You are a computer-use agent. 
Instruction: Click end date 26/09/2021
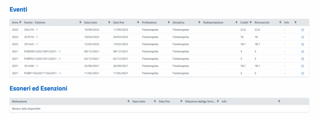(x=121, y=66)
